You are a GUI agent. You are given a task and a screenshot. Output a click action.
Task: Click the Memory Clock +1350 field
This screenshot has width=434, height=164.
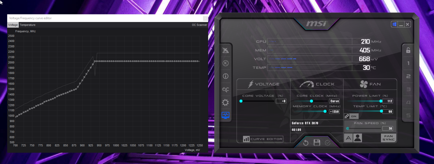point(334,112)
